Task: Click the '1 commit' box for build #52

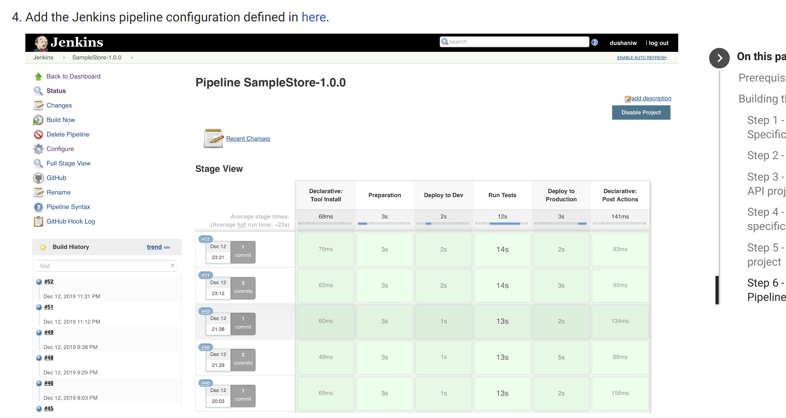Action: click(x=243, y=252)
